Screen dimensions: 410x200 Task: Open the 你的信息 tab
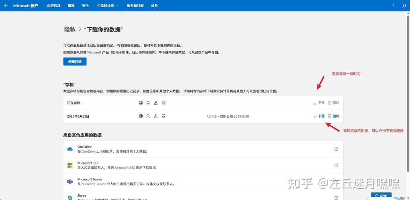tap(53, 6)
